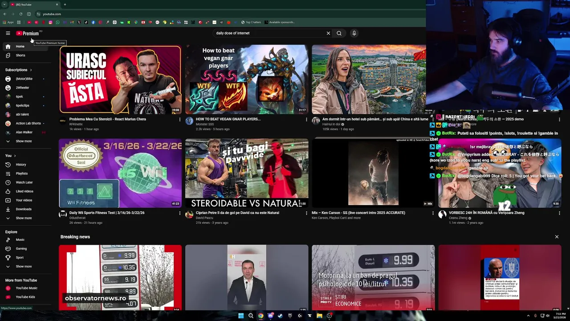Viewport: 570px width, 321px height.
Task: Open the browser tab search dropdown
Action: point(4,4)
